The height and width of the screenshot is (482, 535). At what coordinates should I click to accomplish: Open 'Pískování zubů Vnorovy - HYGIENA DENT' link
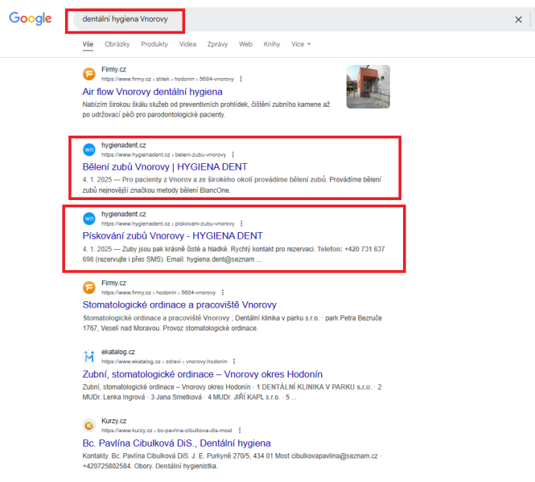coord(173,235)
